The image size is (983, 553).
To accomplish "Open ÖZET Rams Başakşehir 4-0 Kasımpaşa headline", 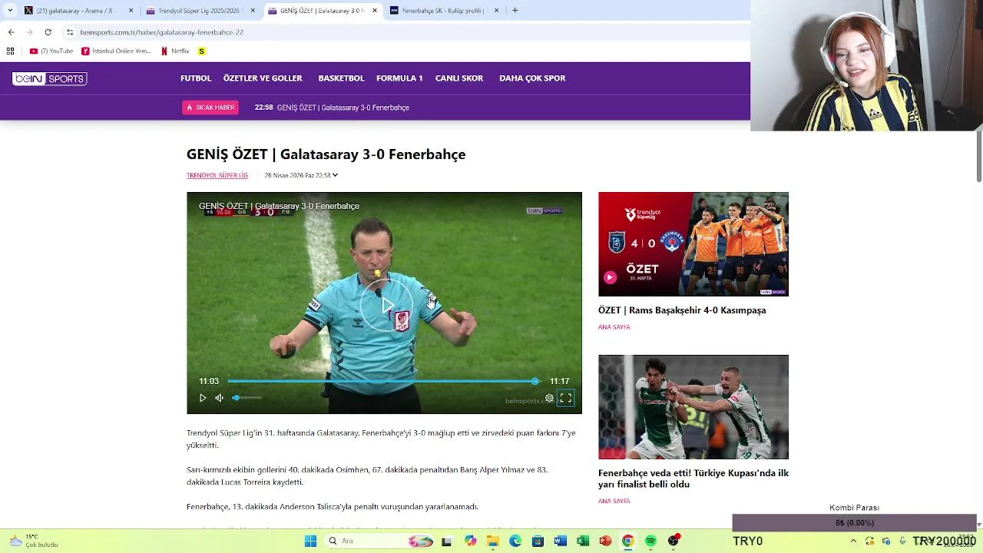I will pos(682,310).
